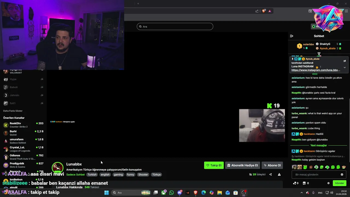Click the report warning triangle icon
Screen dimensions: 350x197
279,175
